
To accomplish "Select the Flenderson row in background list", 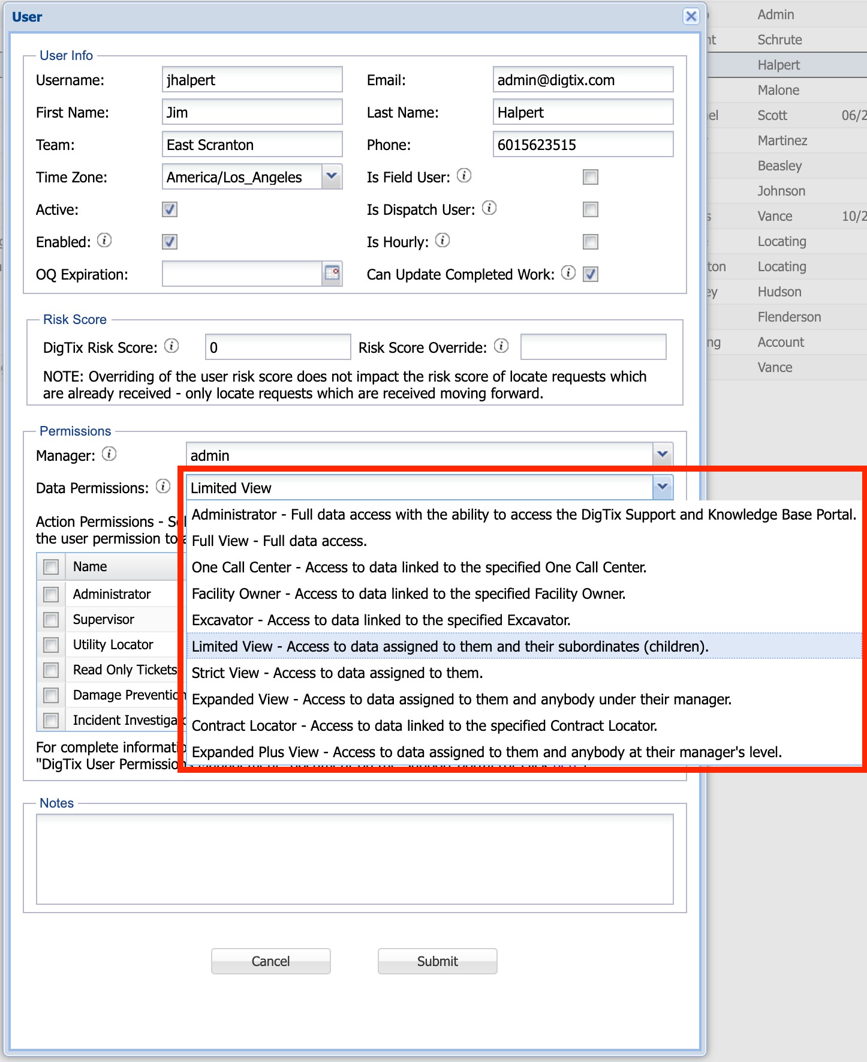I will click(787, 317).
